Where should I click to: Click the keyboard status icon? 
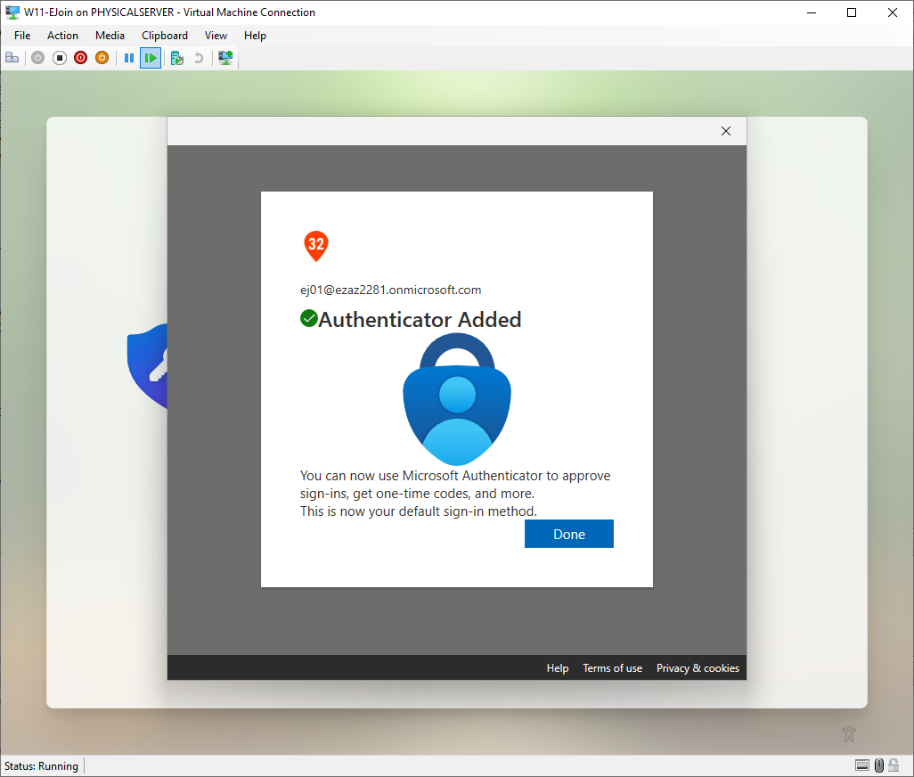tap(862, 765)
